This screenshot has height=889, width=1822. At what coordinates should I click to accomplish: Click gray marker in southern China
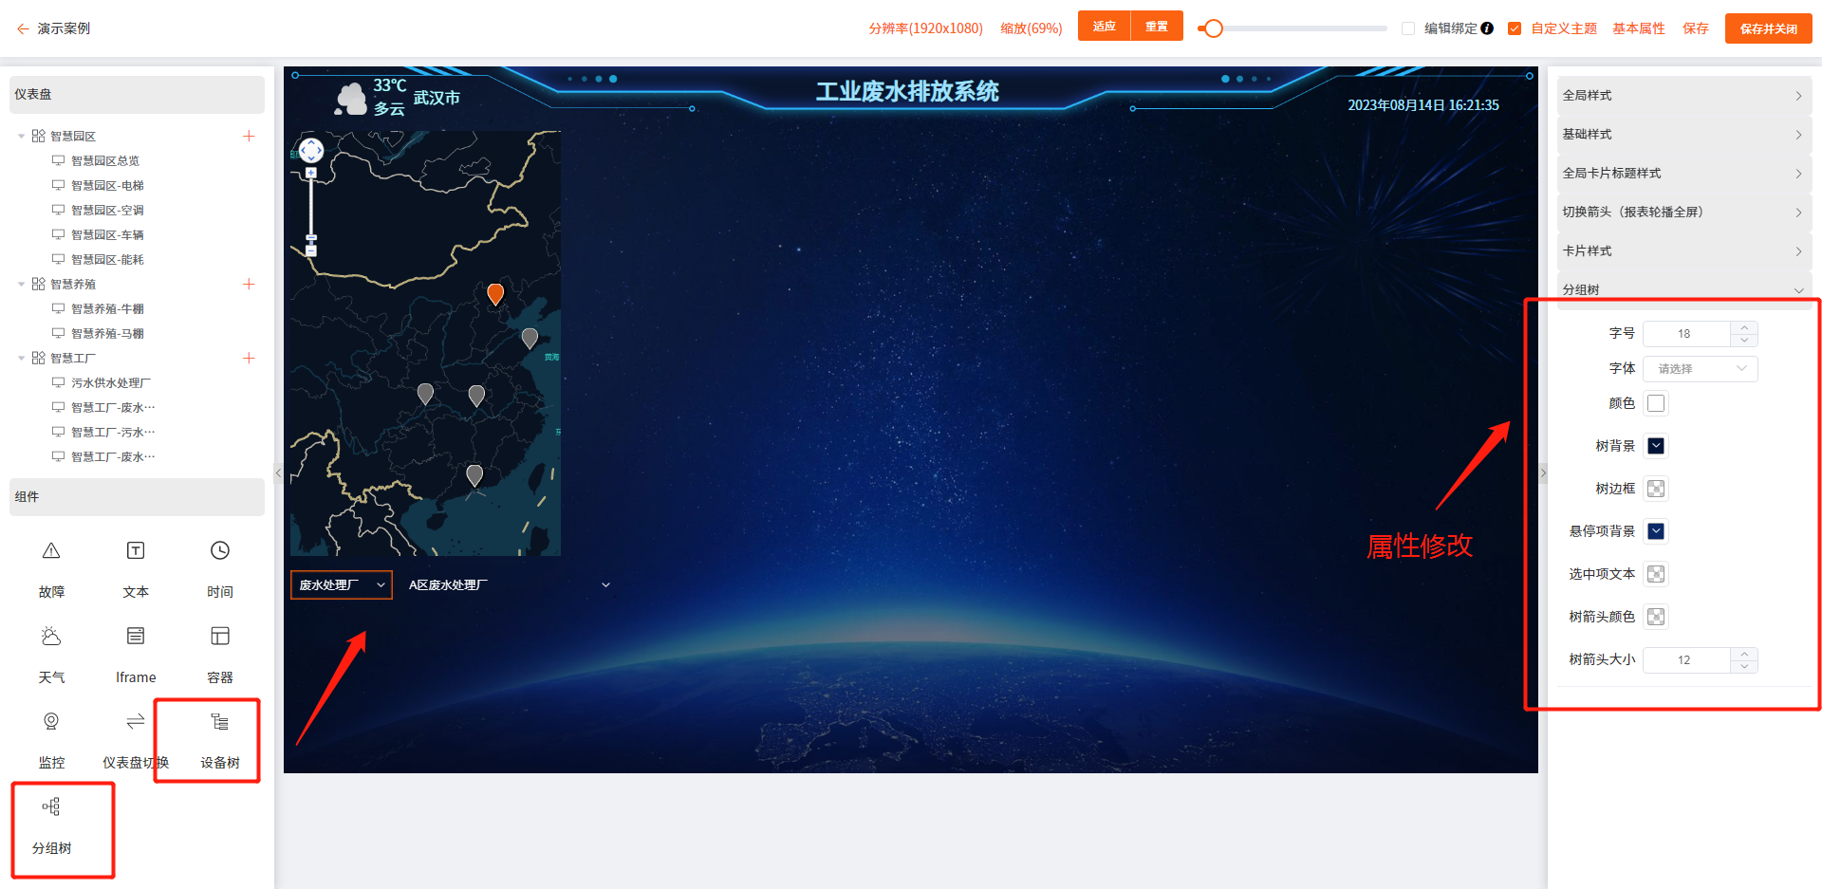(x=474, y=475)
